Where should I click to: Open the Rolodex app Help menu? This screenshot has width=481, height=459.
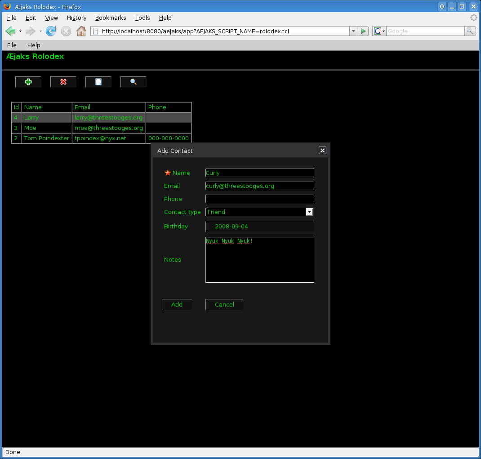[x=34, y=45]
